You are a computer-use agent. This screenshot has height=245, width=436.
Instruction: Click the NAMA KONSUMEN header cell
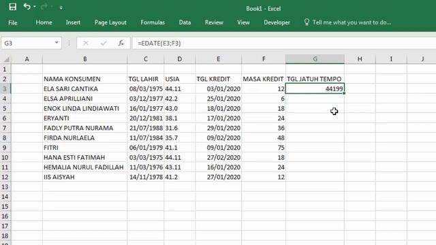84,79
